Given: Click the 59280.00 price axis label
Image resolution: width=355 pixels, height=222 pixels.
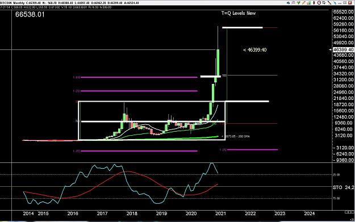Looking at the screenshot, I should [x=343, y=24].
